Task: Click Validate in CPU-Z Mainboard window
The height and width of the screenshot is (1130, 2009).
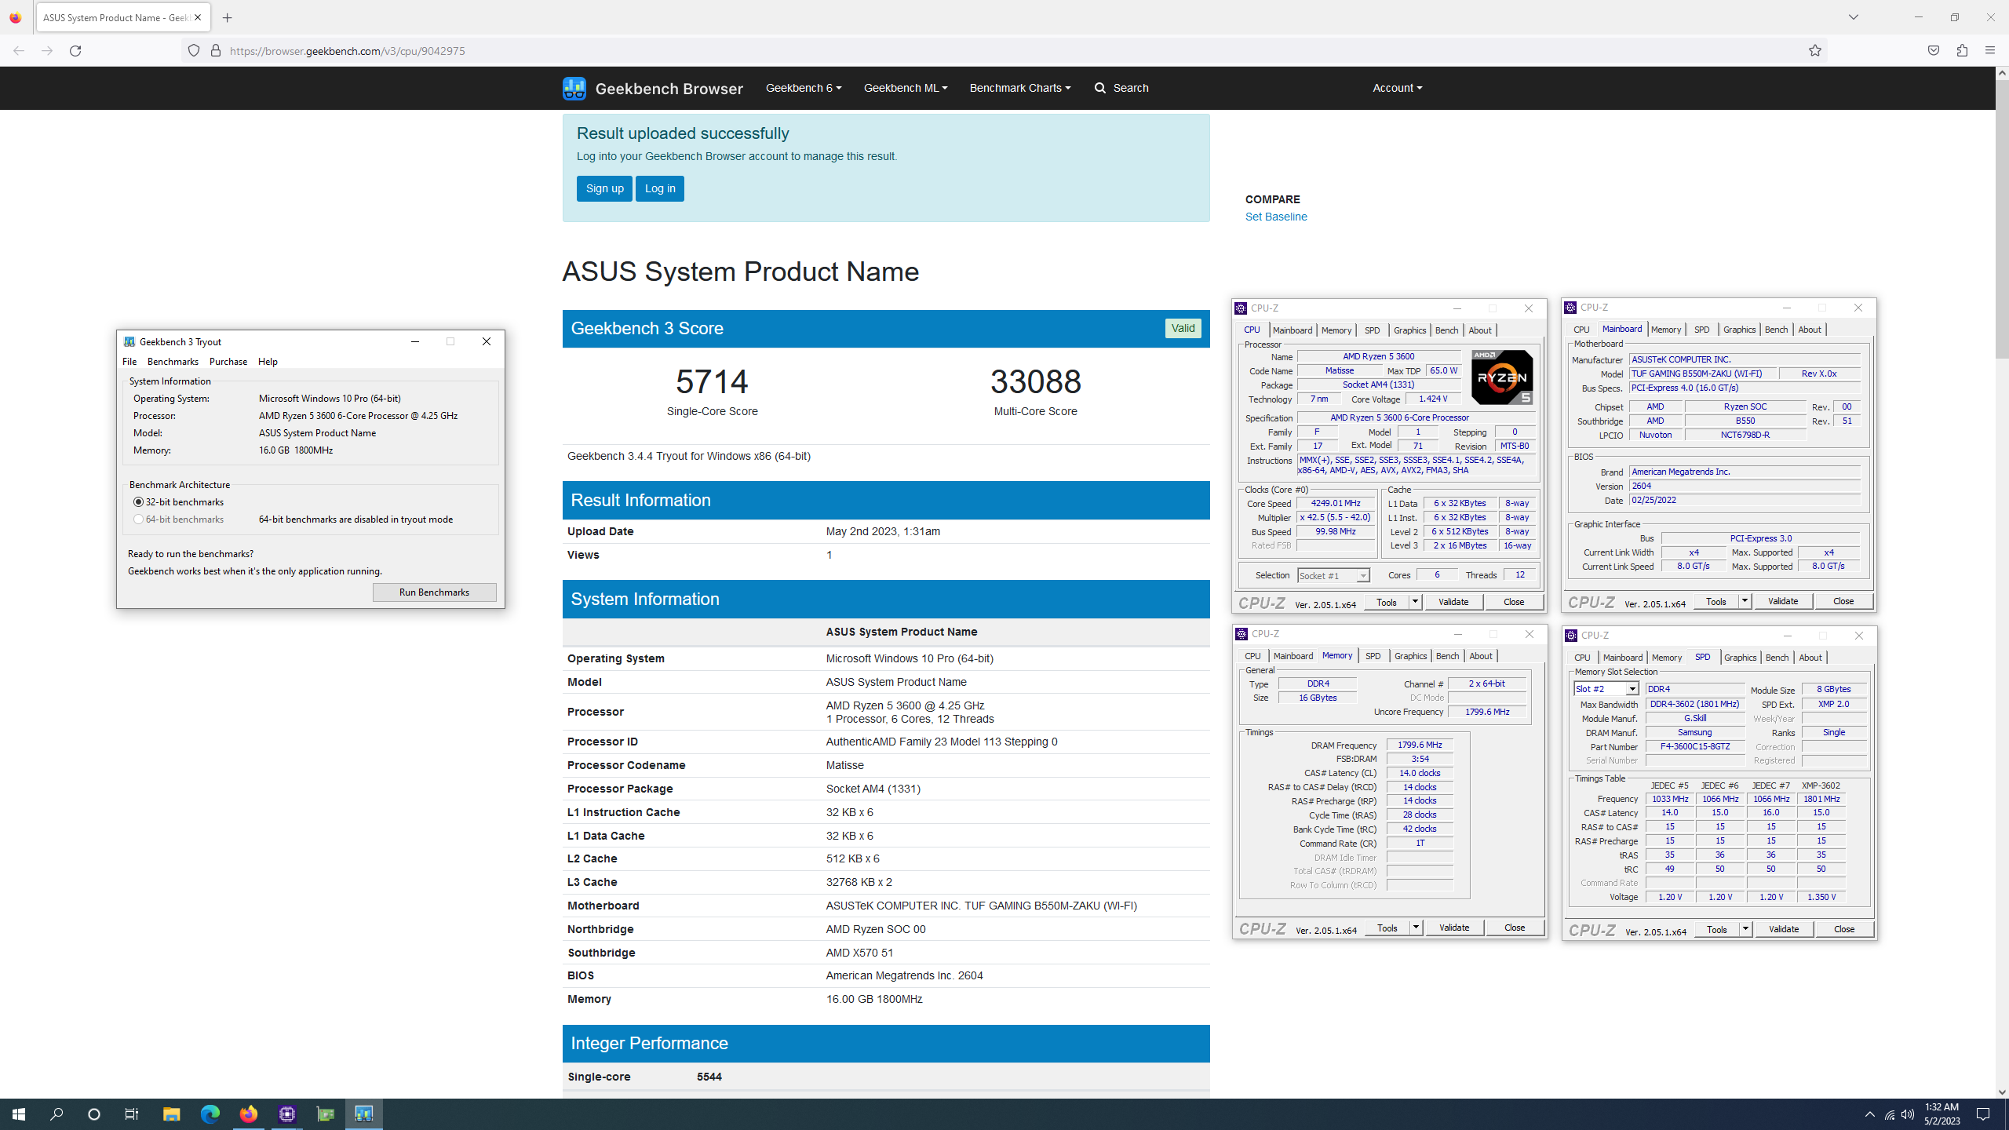Action: [x=1783, y=601]
